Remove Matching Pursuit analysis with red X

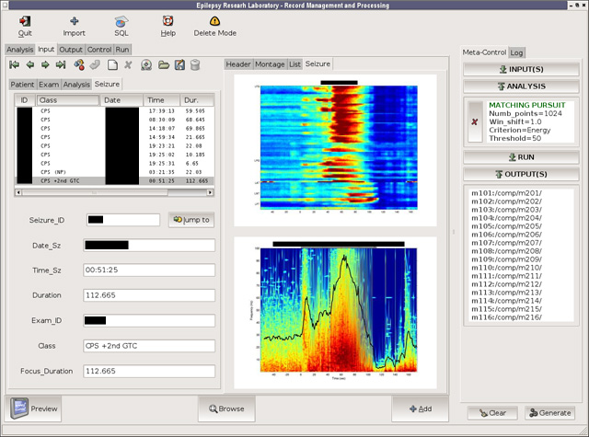point(475,121)
